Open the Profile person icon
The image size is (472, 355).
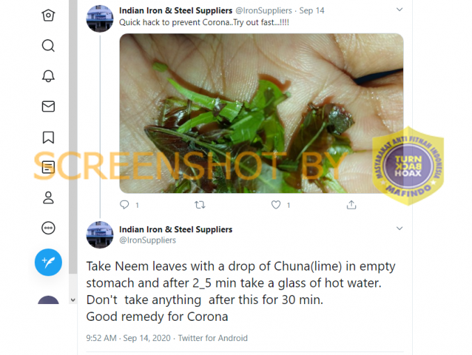coord(48,198)
